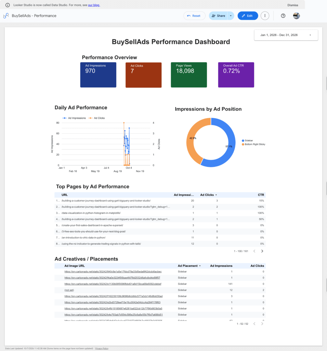The image size is (327, 351).
Task: Open the date range Jan 1 - Dec 31 dropdown
Action: click(286, 35)
